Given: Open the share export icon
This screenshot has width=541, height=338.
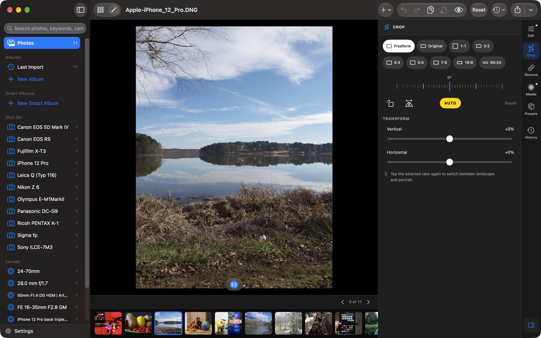Looking at the screenshot, I should coord(517,10).
